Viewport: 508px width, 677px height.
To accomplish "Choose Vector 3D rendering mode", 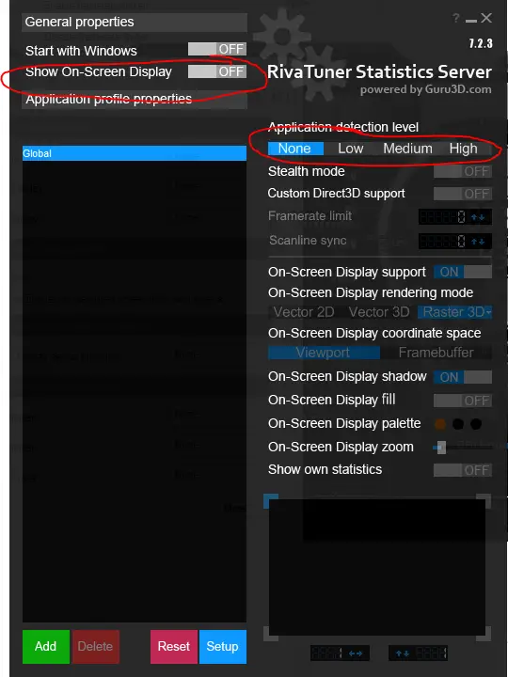I will click(x=379, y=312).
